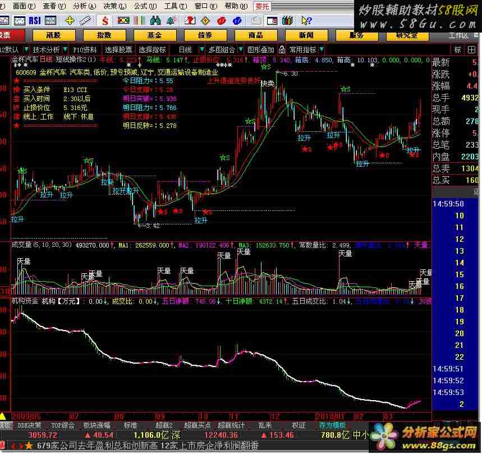Switch to the 商品 category
Viewport: 482px width, 454px height.
(255, 35)
